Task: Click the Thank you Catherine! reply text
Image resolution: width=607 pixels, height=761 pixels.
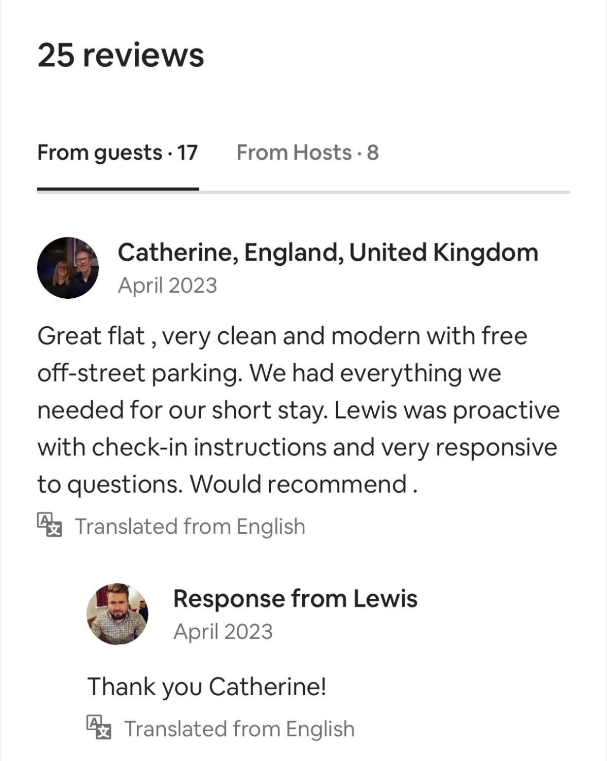Action: [207, 687]
